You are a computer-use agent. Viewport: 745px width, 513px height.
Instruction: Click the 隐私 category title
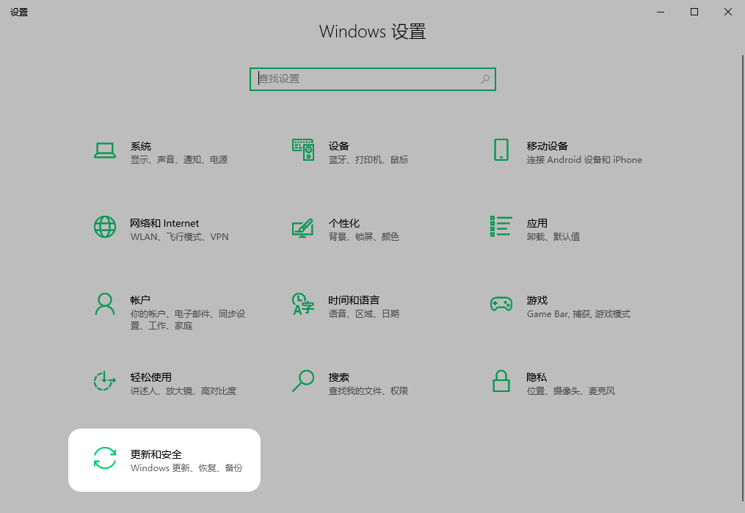point(537,377)
